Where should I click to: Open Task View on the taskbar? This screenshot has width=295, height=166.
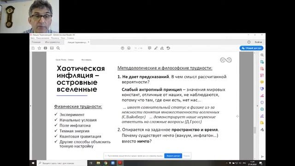pos(91,163)
